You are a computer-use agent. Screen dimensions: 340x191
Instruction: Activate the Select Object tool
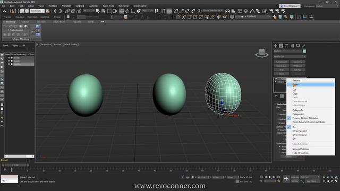click(98, 11)
